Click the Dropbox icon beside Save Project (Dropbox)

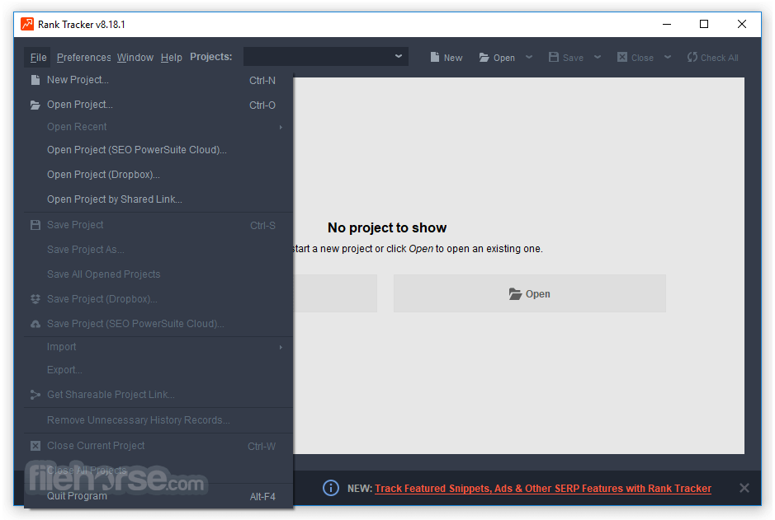coord(35,299)
